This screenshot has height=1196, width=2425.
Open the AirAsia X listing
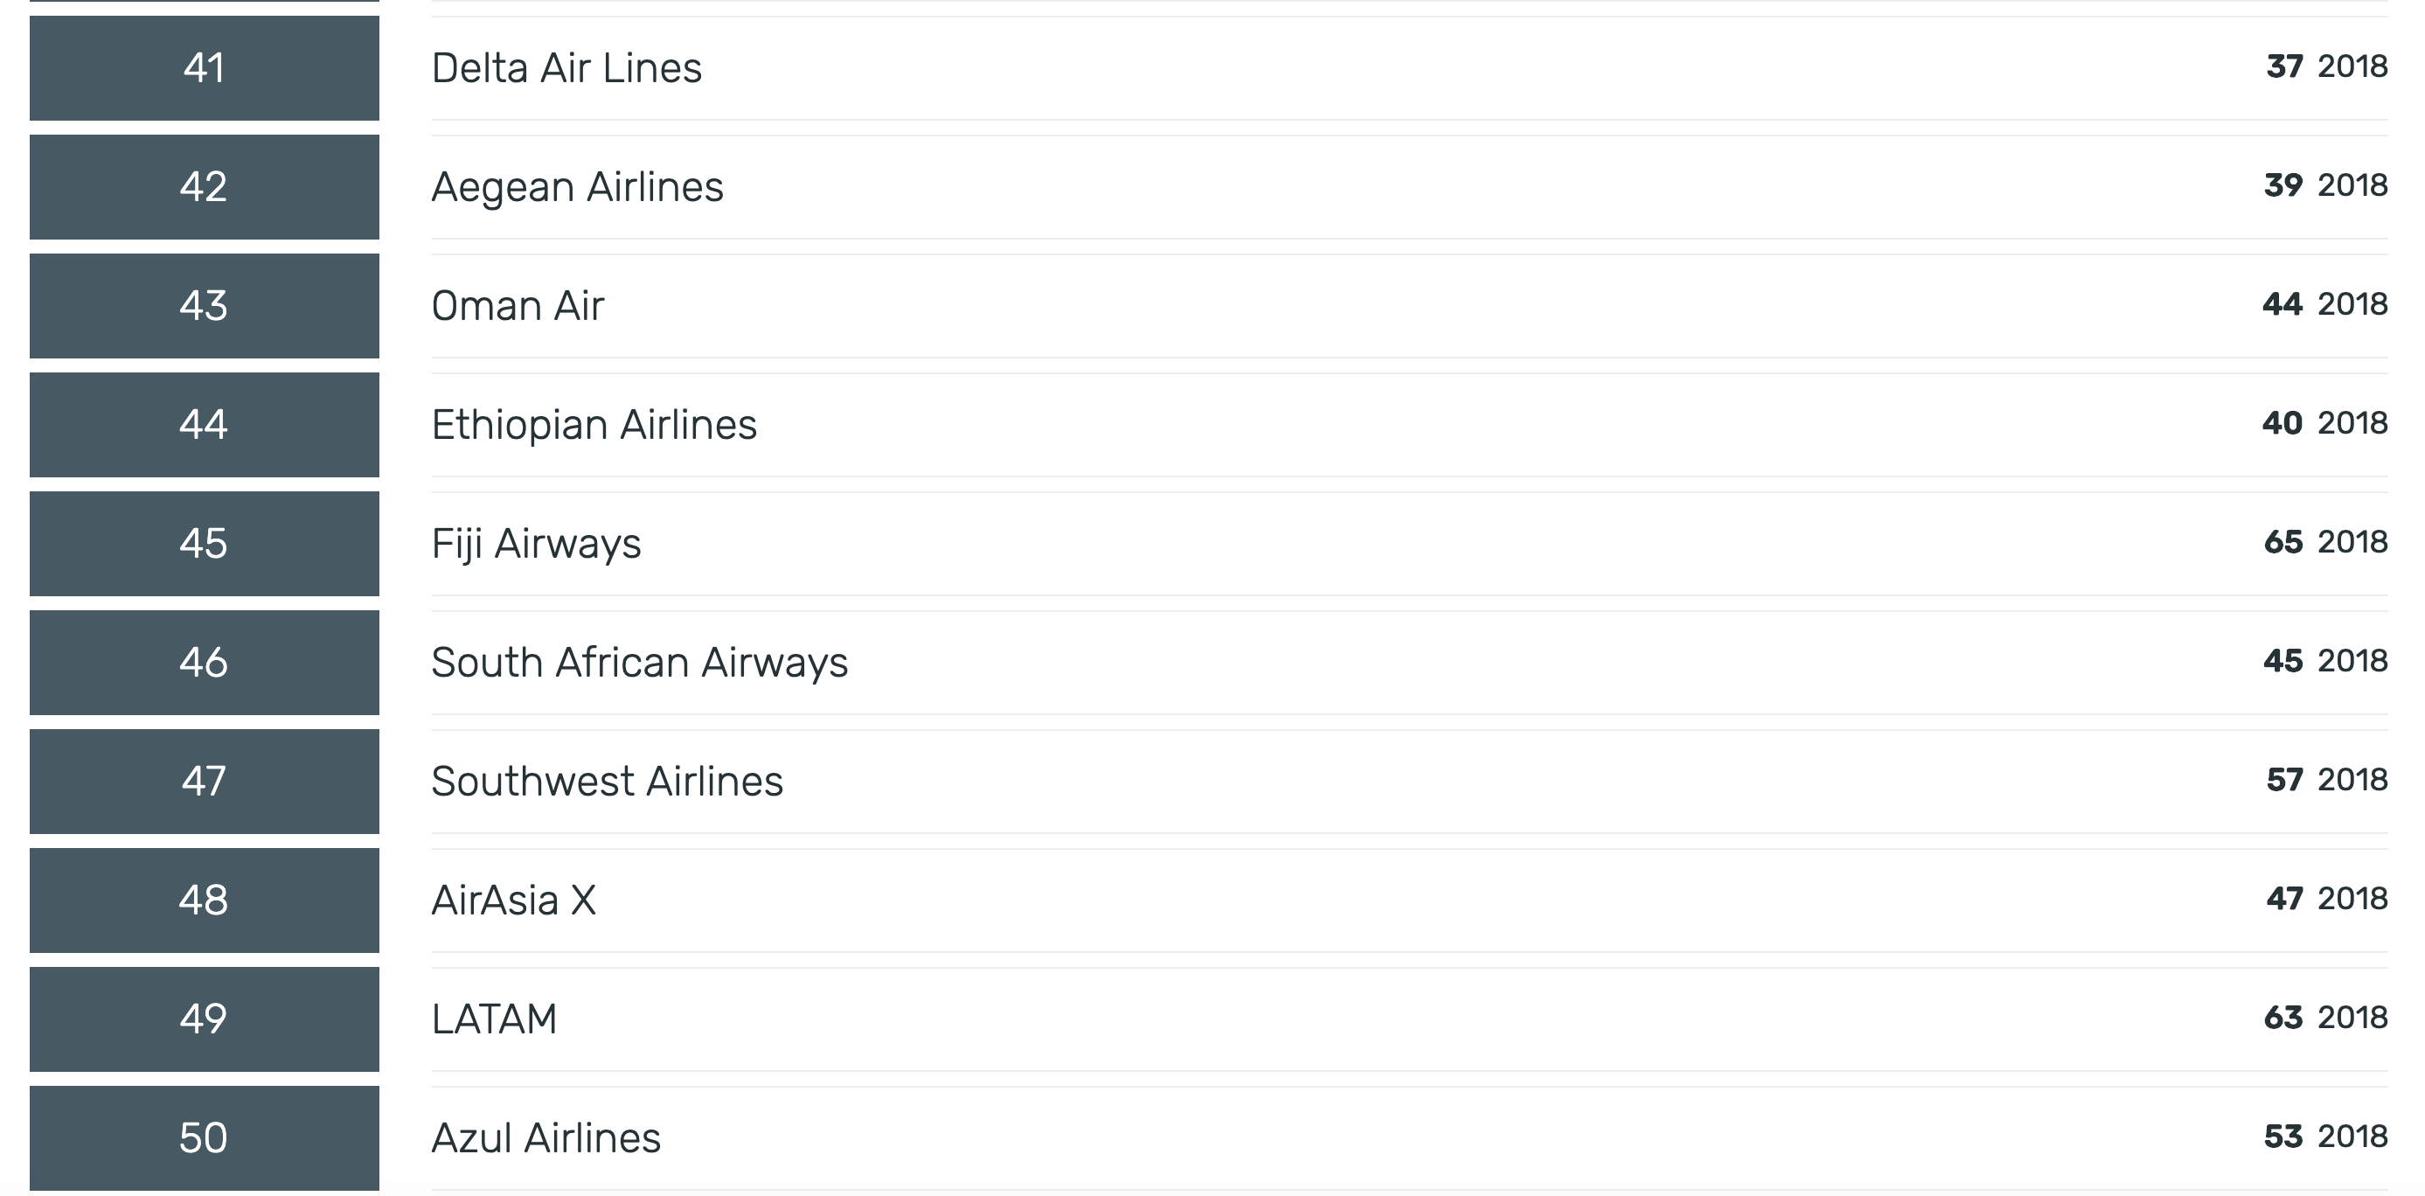click(514, 900)
